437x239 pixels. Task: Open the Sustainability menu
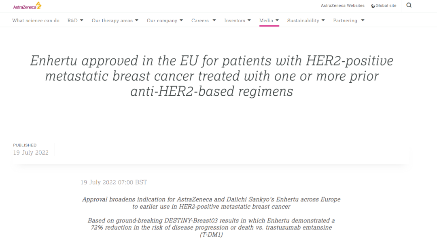pyautogui.click(x=303, y=21)
